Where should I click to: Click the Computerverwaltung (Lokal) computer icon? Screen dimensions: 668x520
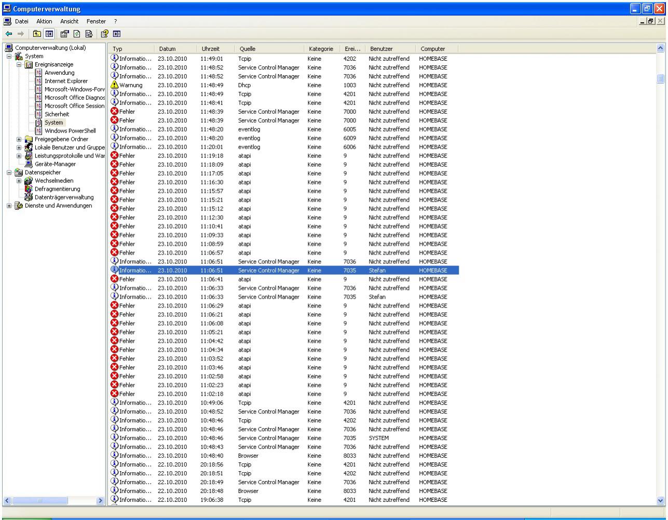pyautogui.click(x=8, y=48)
